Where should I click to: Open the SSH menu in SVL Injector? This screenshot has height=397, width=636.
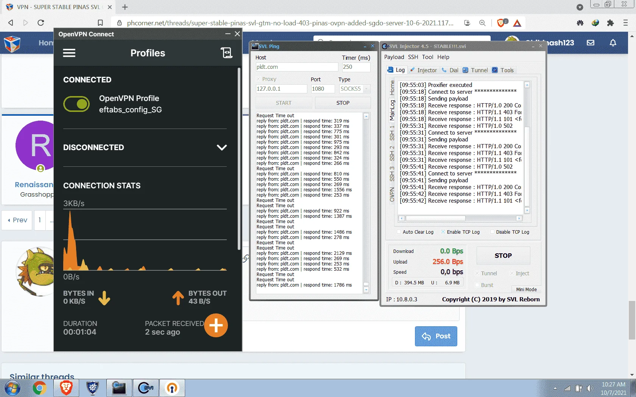pos(413,57)
